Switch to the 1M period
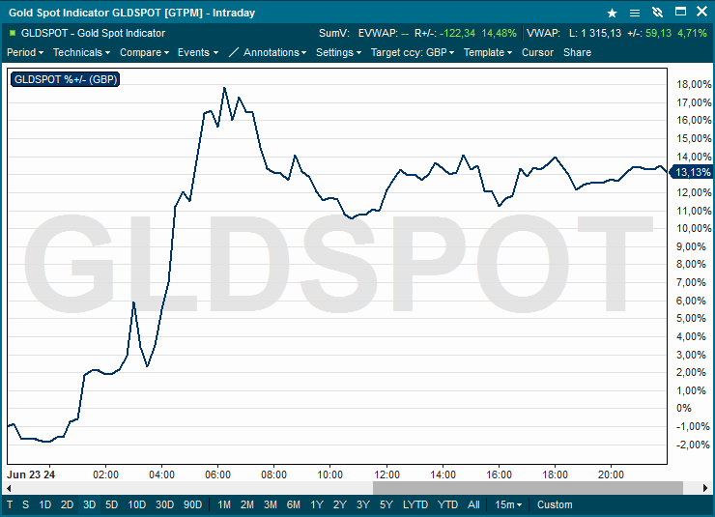Viewport: 715px width, 517px height. pyautogui.click(x=224, y=504)
